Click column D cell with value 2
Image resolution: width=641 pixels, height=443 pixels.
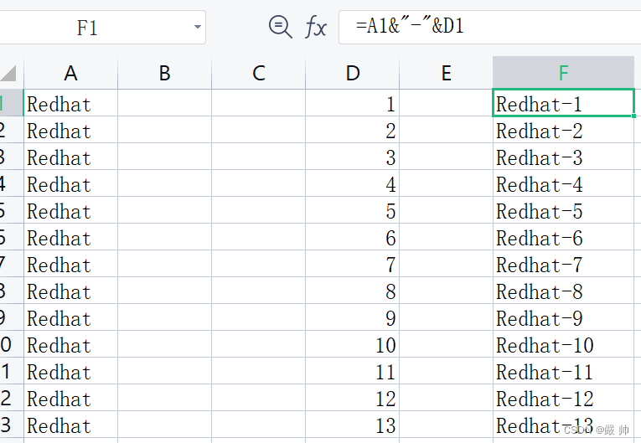tap(353, 130)
